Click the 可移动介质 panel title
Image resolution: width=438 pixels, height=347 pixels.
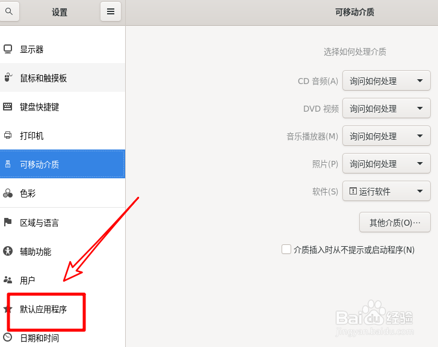pyautogui.click(x=354, y=12)
